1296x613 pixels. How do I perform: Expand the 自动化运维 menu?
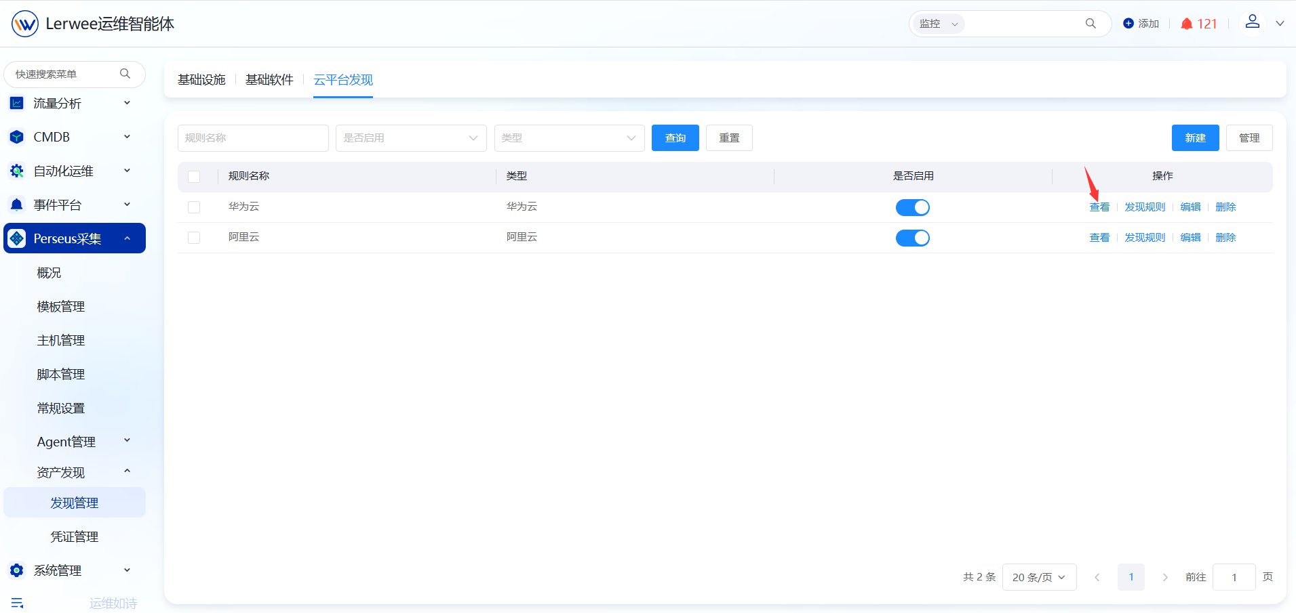(x=127, y=171)
